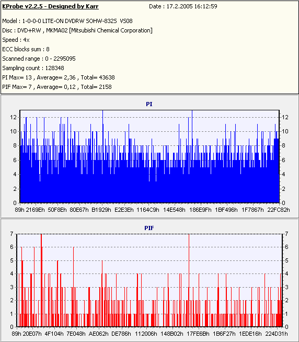Click the Disc DVD+RW MKMA02 line
Screen dimensions: 299x342
77,30
